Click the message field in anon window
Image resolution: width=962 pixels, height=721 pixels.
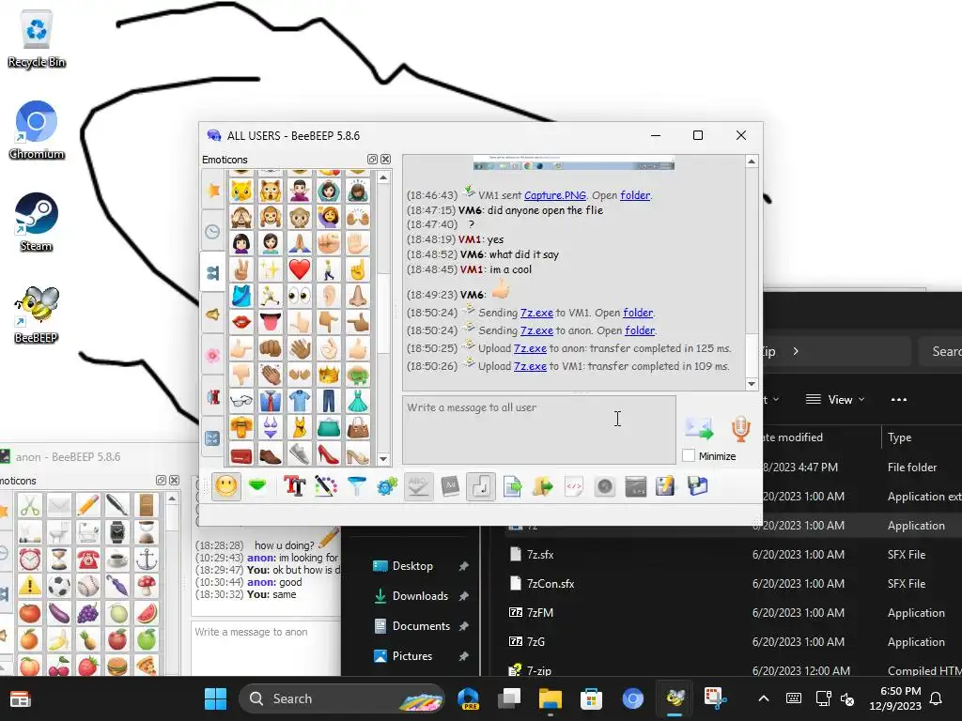click(x=266, y=649)
